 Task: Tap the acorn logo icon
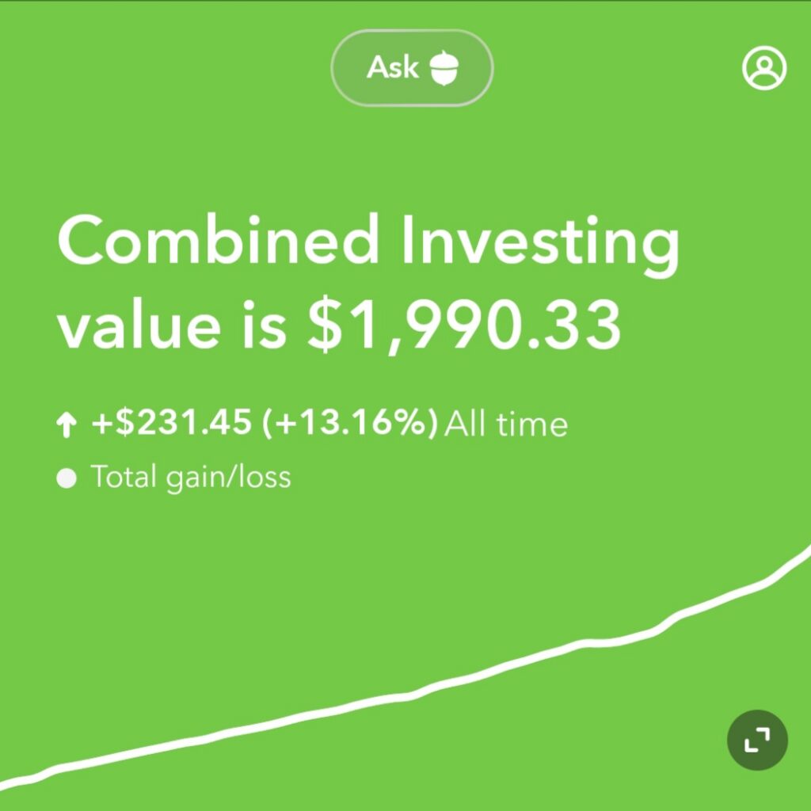[x=444, y=68]
